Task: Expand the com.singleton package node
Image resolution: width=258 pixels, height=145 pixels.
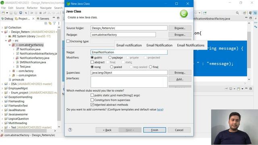Action: tap(10, 75)
